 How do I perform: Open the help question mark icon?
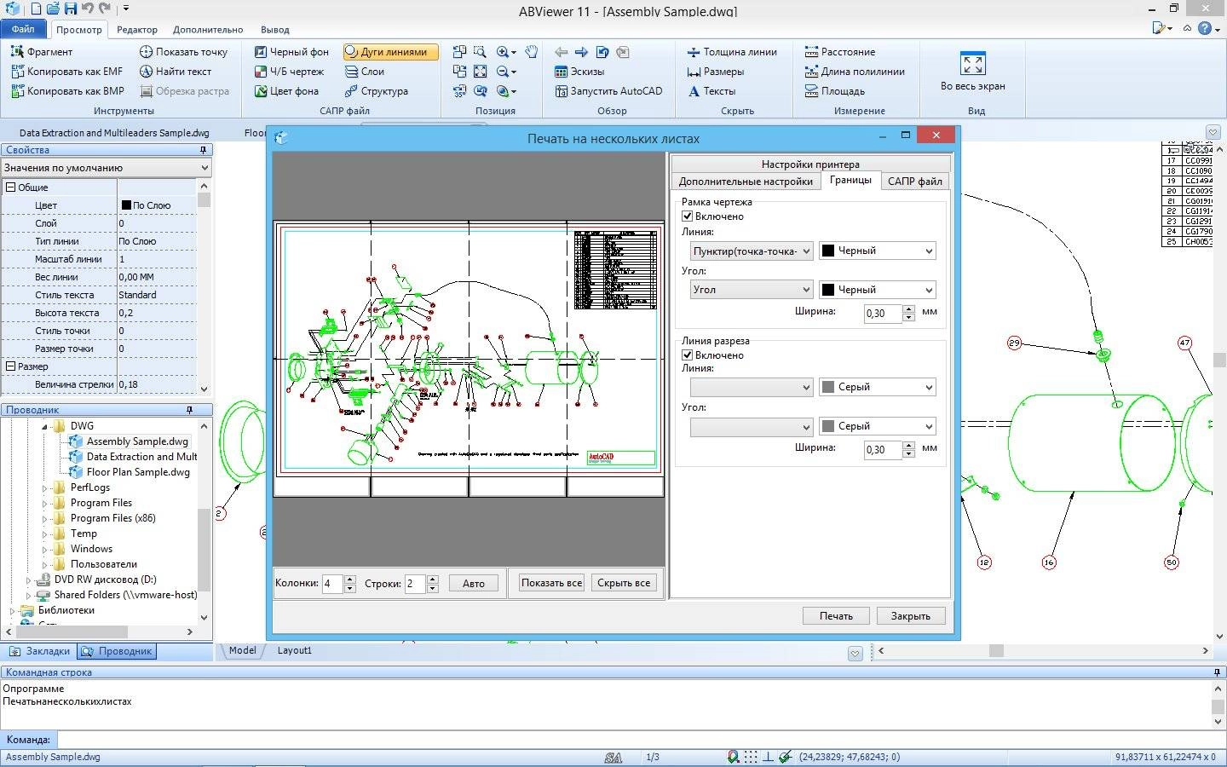click(x=1204, y=28)
